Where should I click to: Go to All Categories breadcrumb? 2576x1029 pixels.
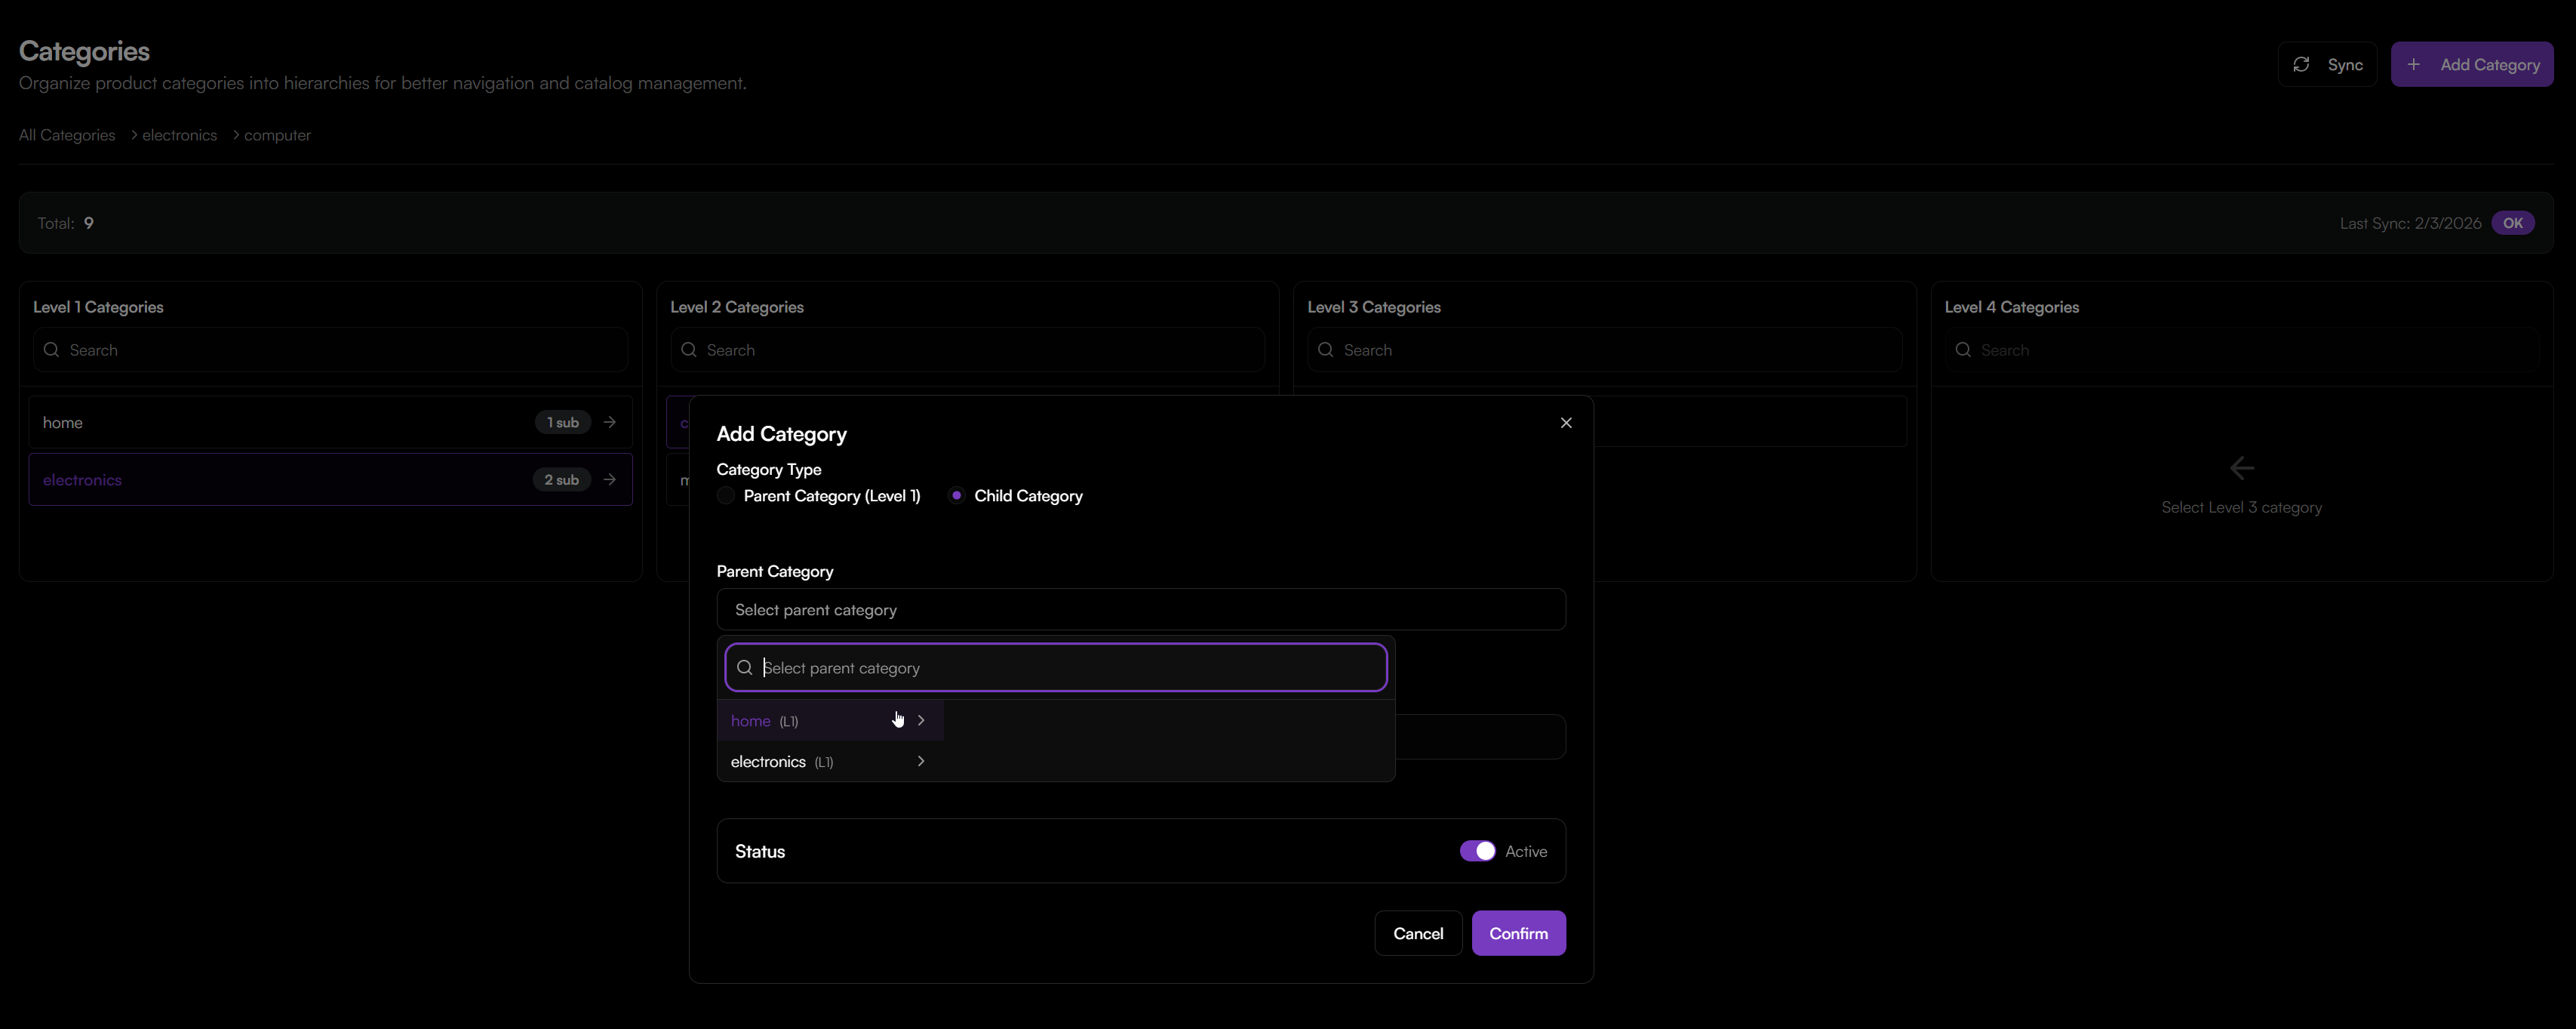(67, 135)
